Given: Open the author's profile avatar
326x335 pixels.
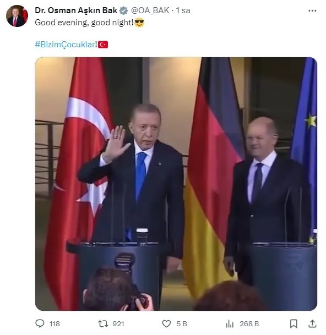Looking at the screenshot, I should tap(17, 16).
